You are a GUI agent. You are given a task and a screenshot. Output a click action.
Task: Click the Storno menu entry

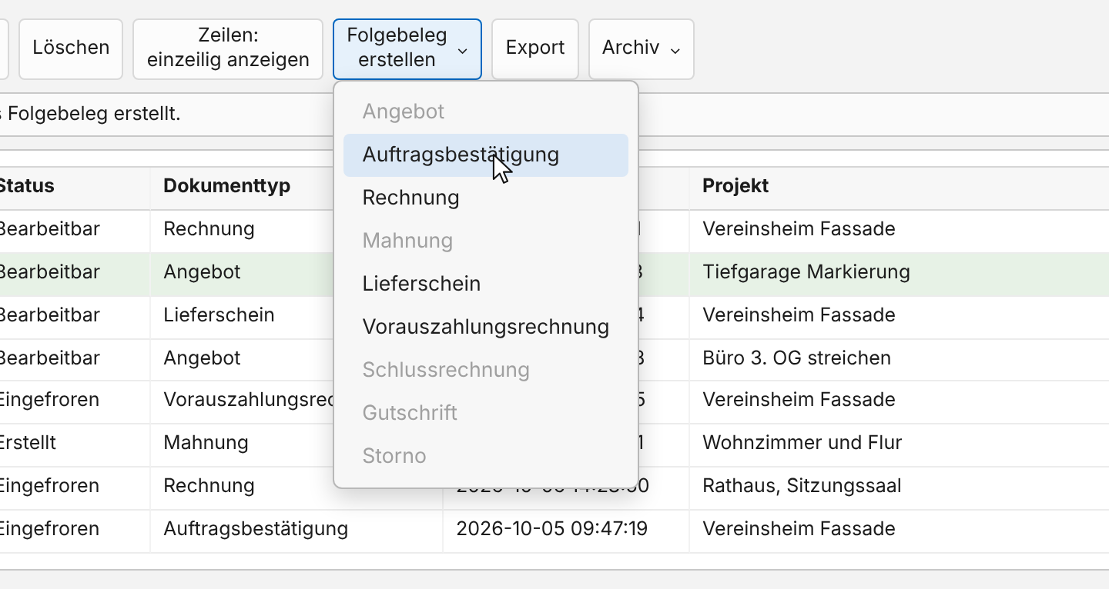pos(486,456)
